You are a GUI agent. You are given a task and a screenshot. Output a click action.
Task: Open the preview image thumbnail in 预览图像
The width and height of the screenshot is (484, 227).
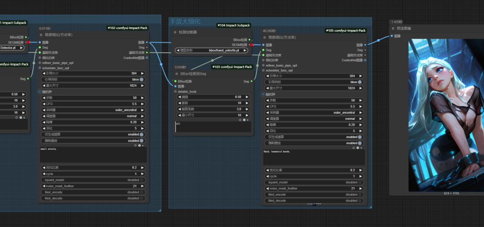click(446, 115)
